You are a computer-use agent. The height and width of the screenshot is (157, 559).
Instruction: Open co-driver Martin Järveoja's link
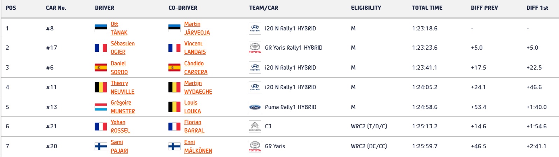tap(197, 28)
